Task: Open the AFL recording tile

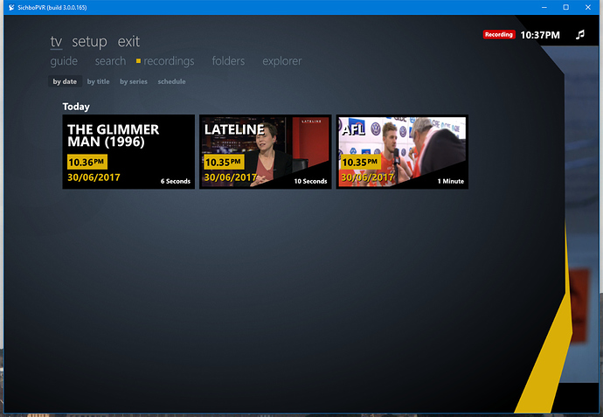Action: point(402,151)
